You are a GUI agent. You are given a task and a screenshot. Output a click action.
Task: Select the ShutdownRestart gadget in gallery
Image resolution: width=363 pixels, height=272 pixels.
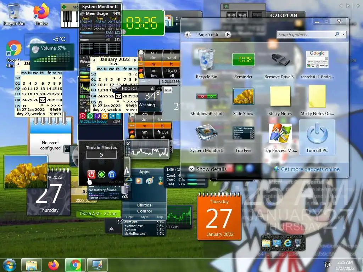(x=206, y=101)
